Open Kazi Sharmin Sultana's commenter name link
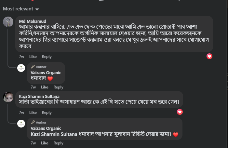Viewport: 228px width, 148px height. (x=39, y=96)
